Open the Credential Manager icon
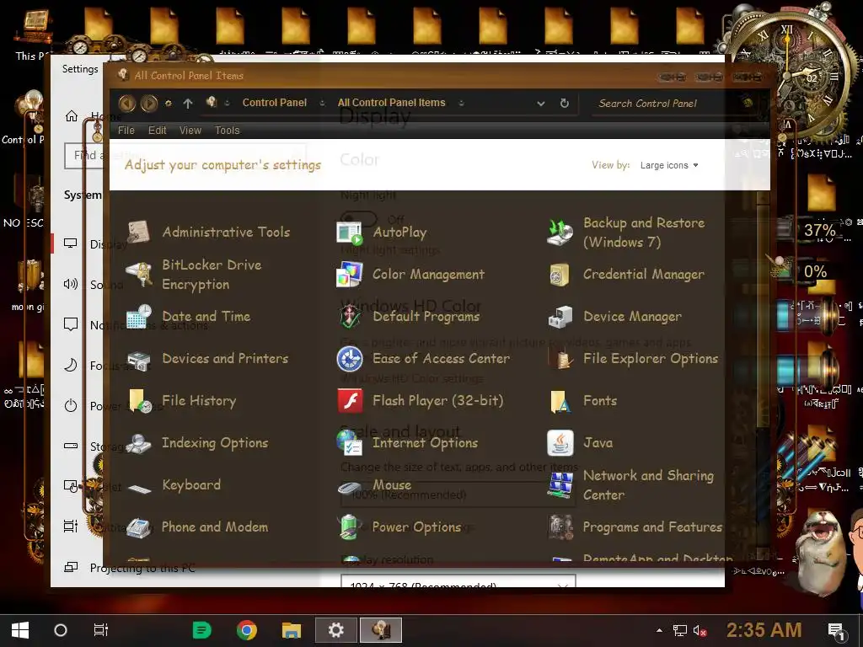 pos(560,274)
